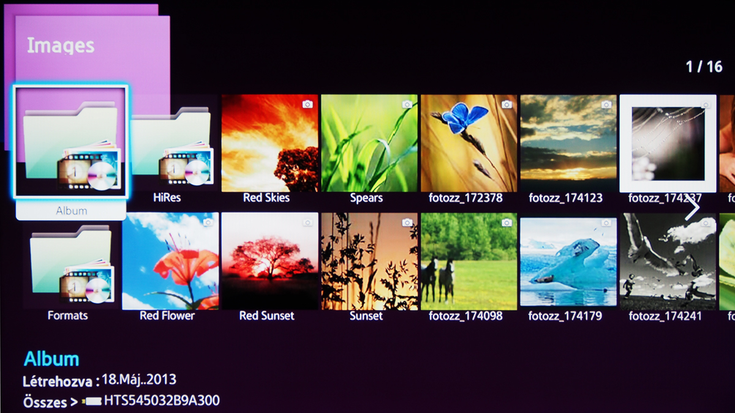The width and height of the screenshot is (735, 413).
Task: Click the Album label under selected folder
Action: [x=71, y=210]
